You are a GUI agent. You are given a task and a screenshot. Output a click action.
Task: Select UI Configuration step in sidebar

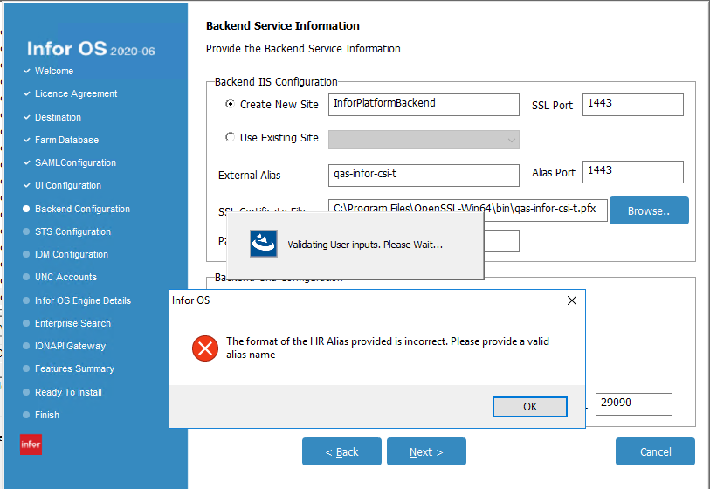tap(68, 185)
